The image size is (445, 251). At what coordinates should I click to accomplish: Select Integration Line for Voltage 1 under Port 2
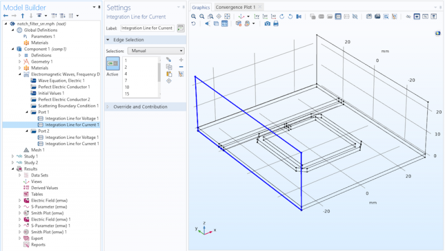[x=71, y=137]
